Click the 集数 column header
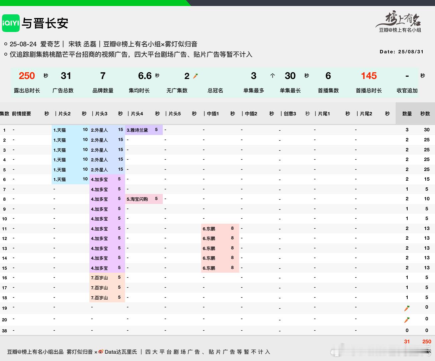Screen dimensions: 435x361 click(5, 114)
